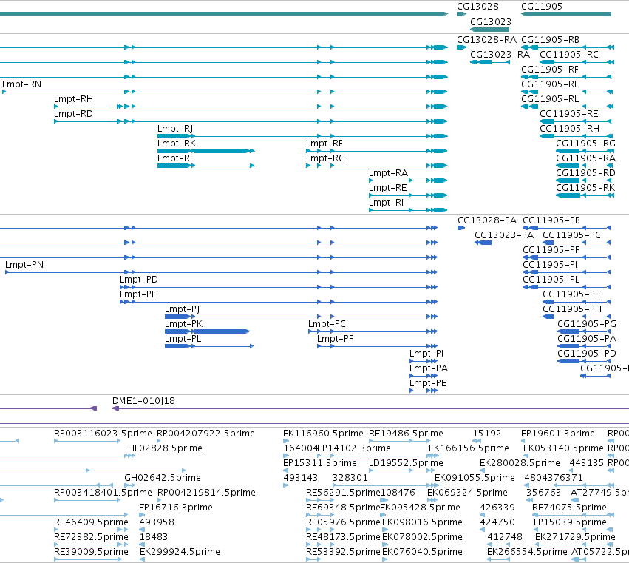629x563 pixels.
Task: Click transcript label Lmpt-RD
Action: tap(73, 114)
